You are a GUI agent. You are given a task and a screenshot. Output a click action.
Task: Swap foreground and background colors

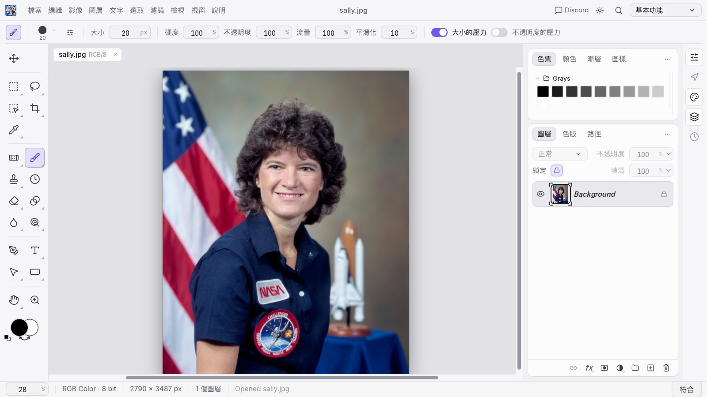[25, 338]
